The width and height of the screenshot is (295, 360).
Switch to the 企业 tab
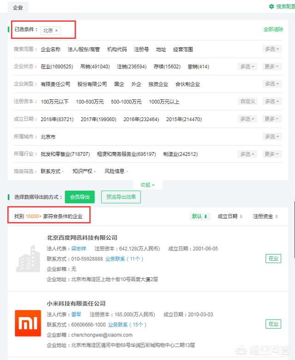click(18, 7)
